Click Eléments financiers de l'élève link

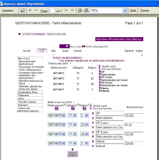[31, 82]
